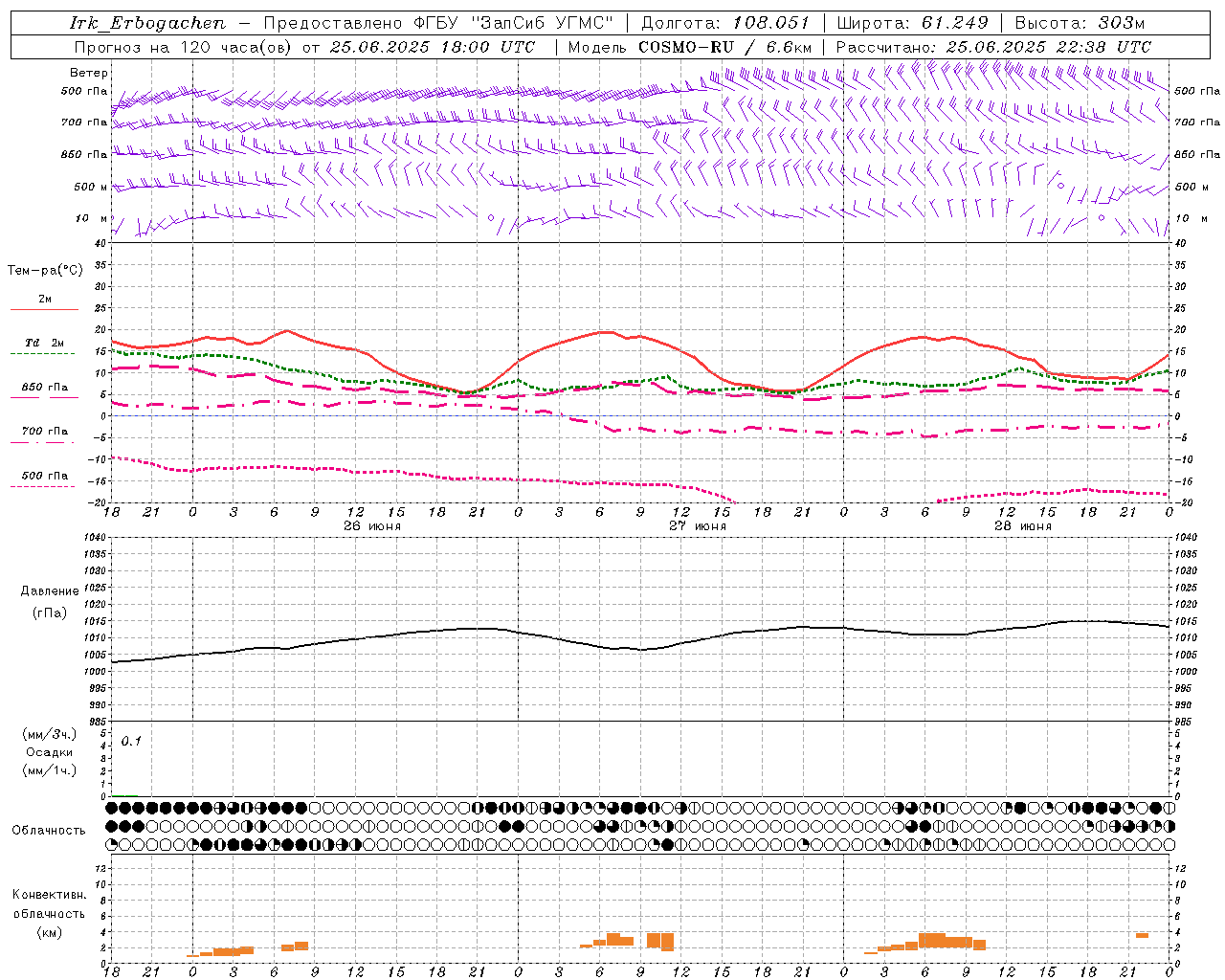Image resolution: width=1225 pixels, height=980 pixels.
Task: Click the Прогноз на 120 часа(ов) text
Action: pos(184,47)
